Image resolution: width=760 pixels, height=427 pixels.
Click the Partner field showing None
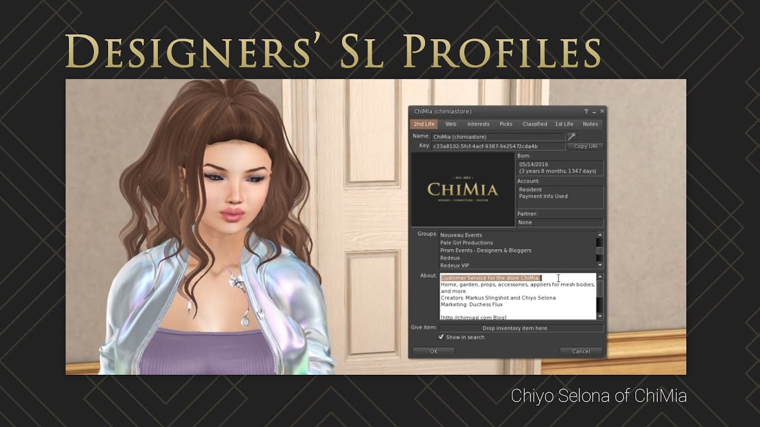pos(560,222)
